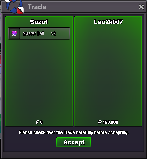Viewport: 147px width, 159px height.
Task: Click the red Poké Ball in trade logo
Action: [20, 10]
